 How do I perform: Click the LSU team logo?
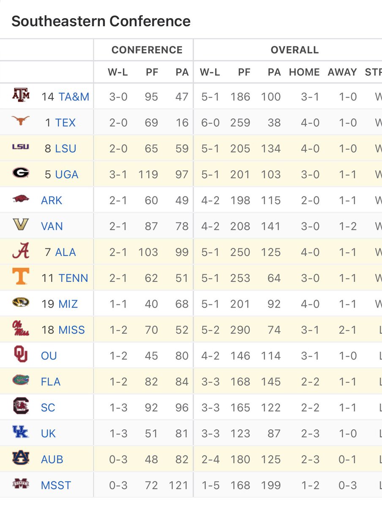pyautogui.click(x=20, y=147)
